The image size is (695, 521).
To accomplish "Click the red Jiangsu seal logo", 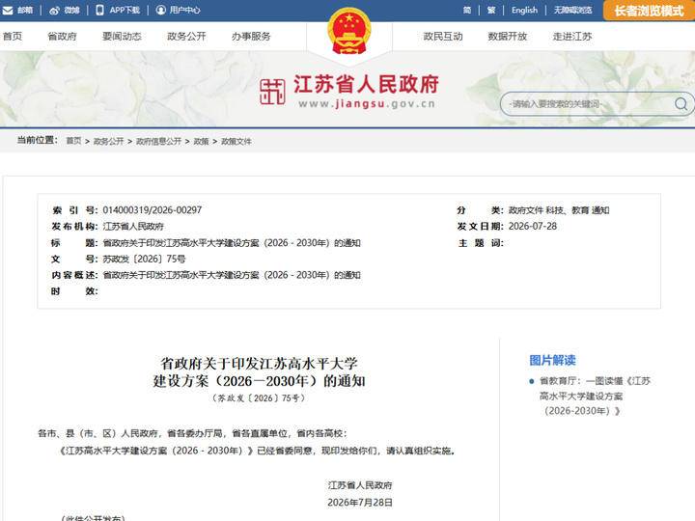I will click(x=272, y=92).
